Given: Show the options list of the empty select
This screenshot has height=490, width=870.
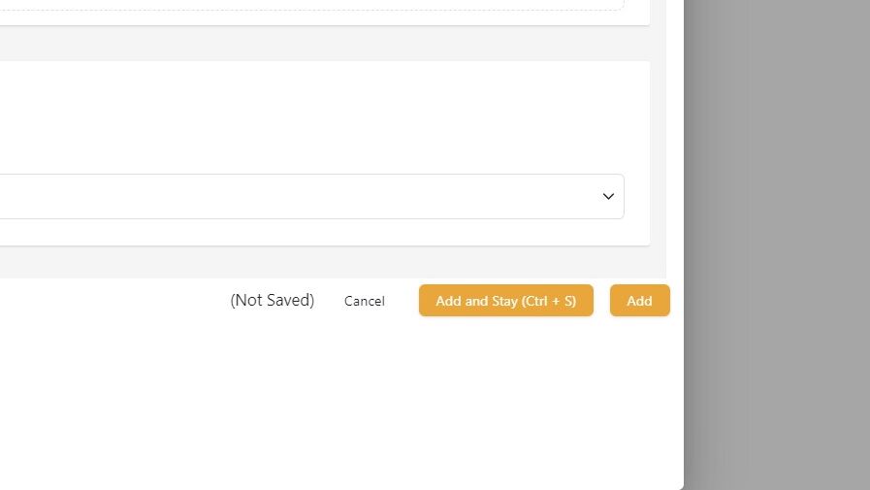Looking at the screenshot, I should tap(312, 196).
